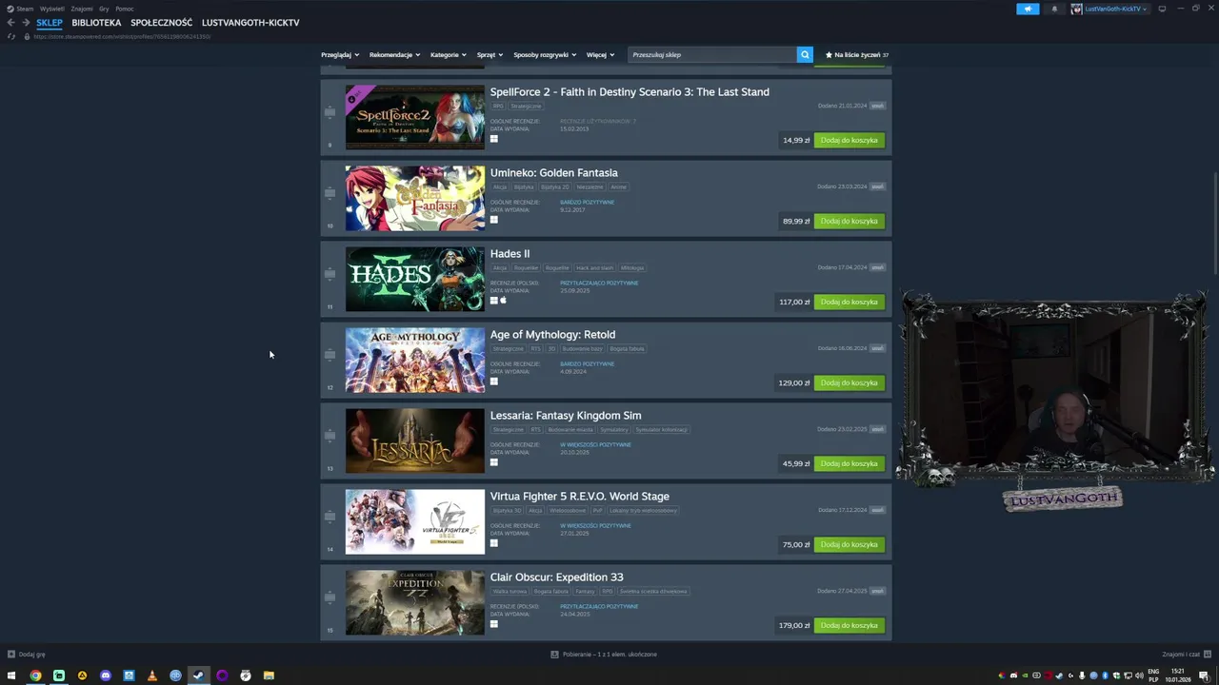1219x685 pixels.
Task: Grab the drag handle on Age of Mythology row
Action: point(330,355)
